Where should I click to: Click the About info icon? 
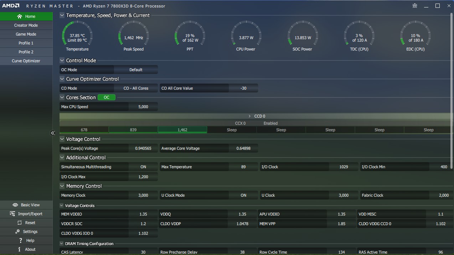(x=19, y=249)
